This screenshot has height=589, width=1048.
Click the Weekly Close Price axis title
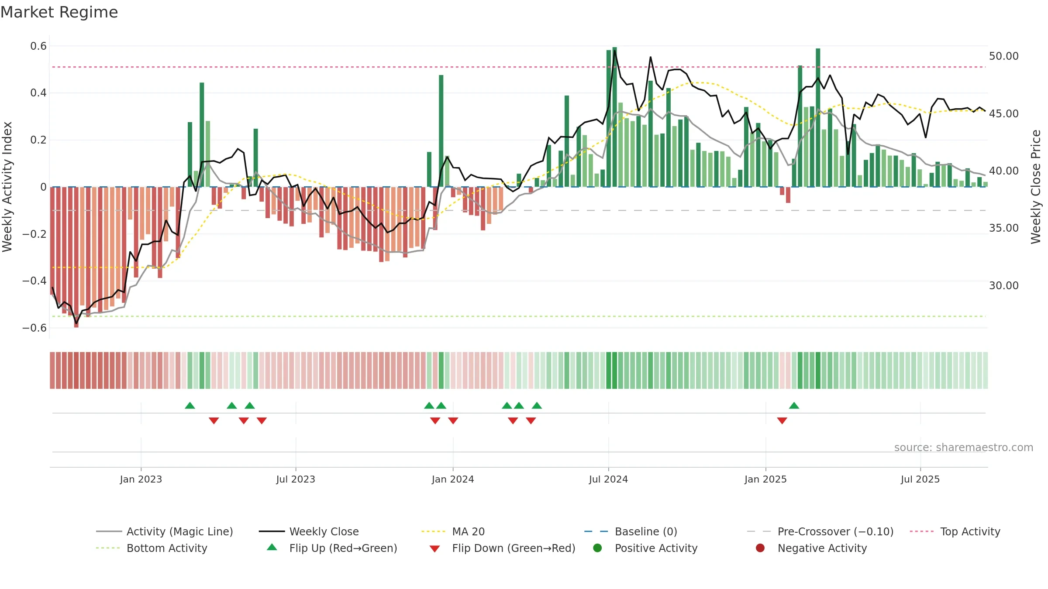pyautogui.click(x=1036, y=187)
